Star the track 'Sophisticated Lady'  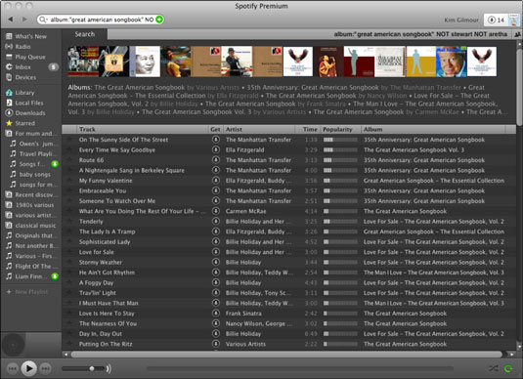tap(69, 241)
